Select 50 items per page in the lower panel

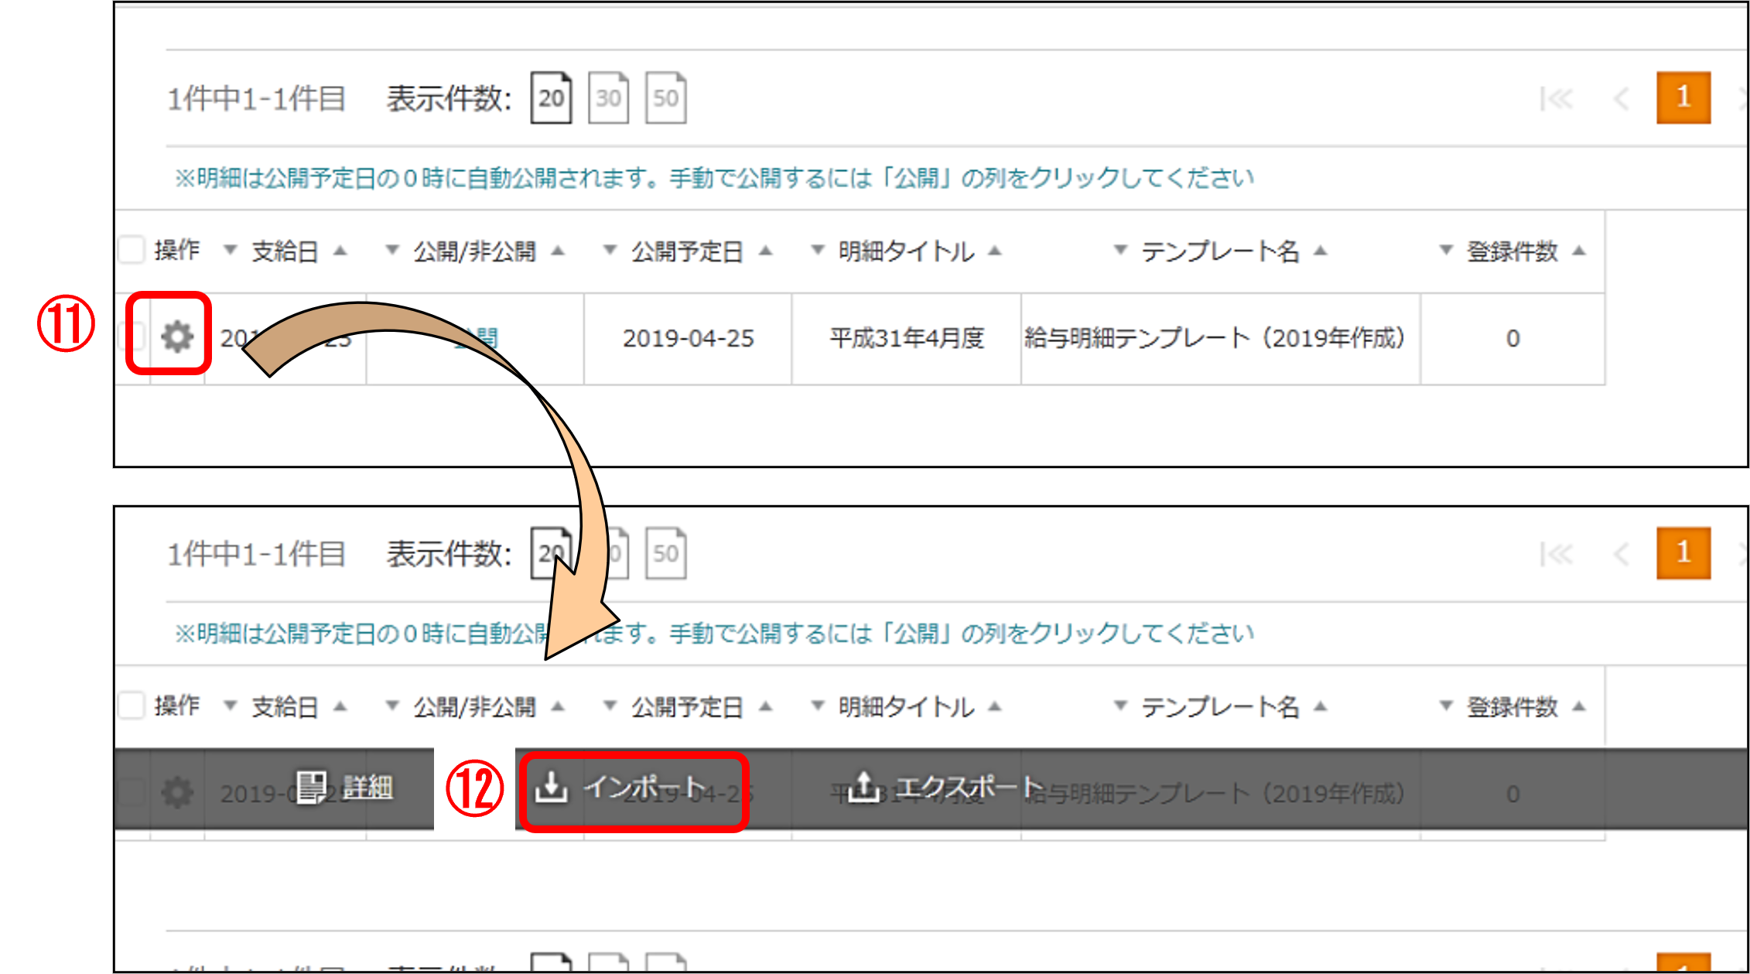[x=665, y=554]
